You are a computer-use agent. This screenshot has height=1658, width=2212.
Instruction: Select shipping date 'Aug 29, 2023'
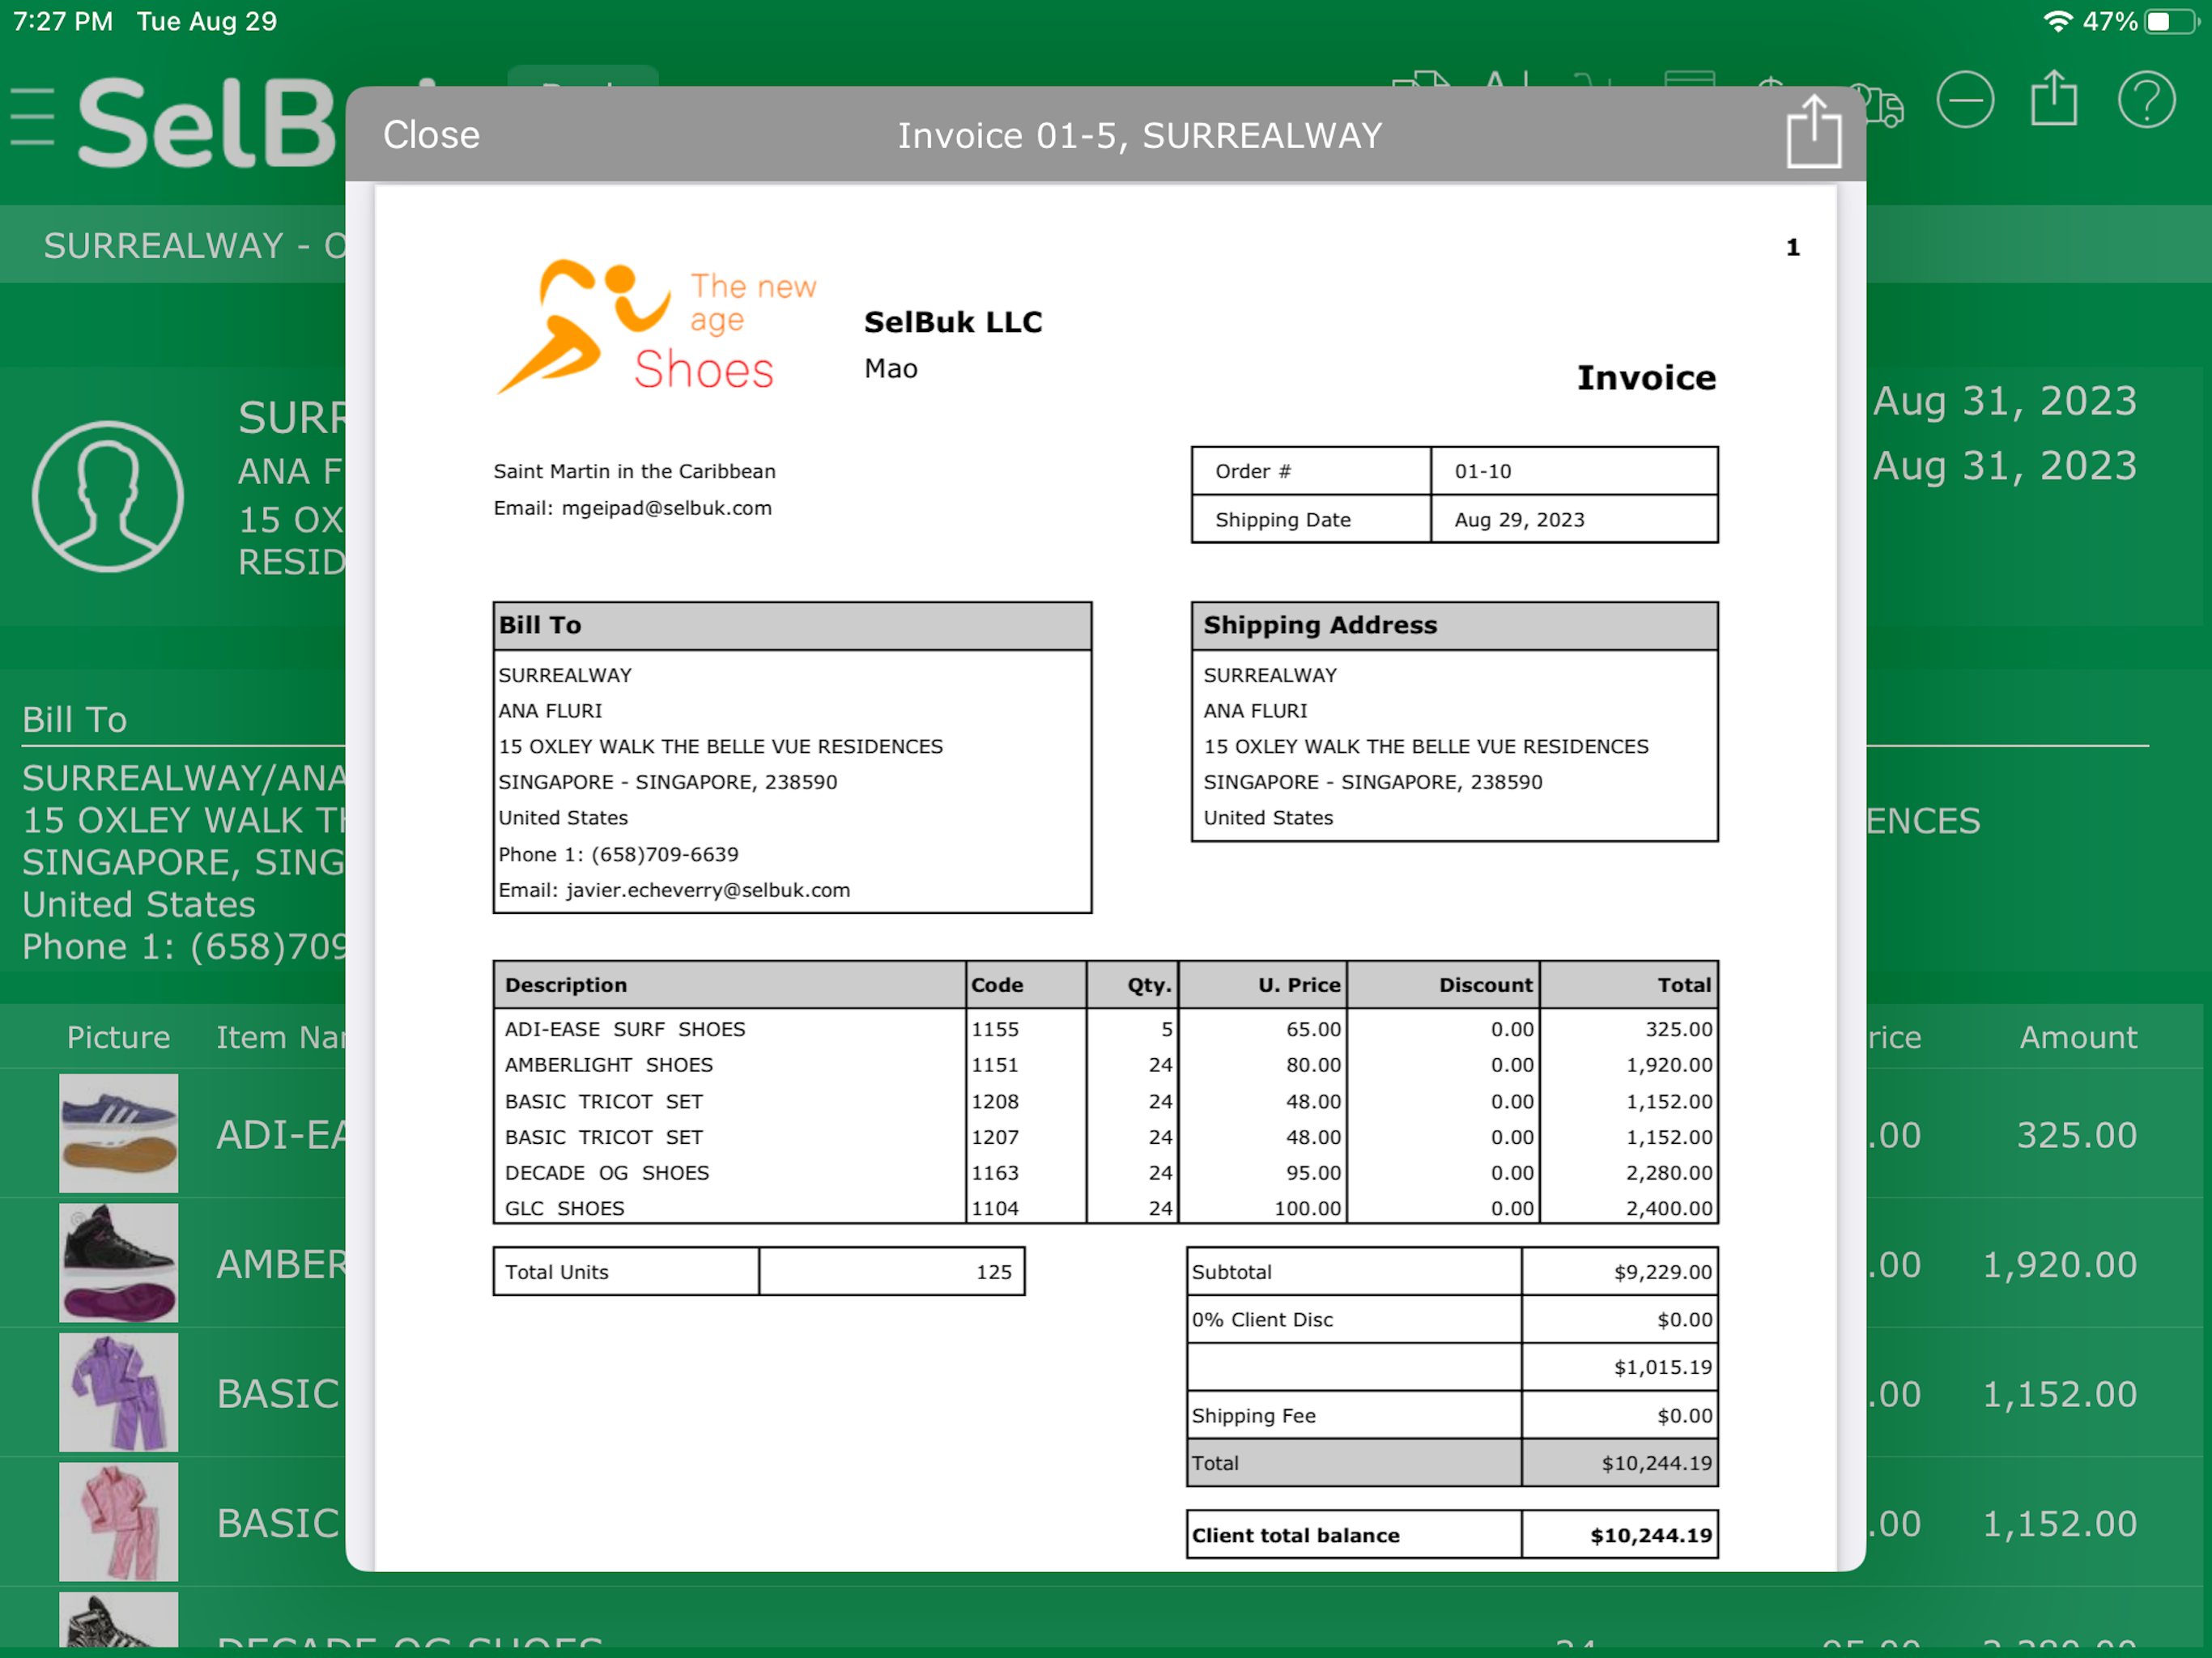(1519, 520)
